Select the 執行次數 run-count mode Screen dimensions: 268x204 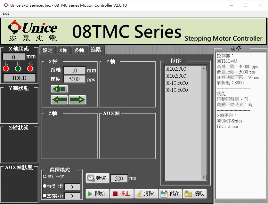(x=45, y=186)
